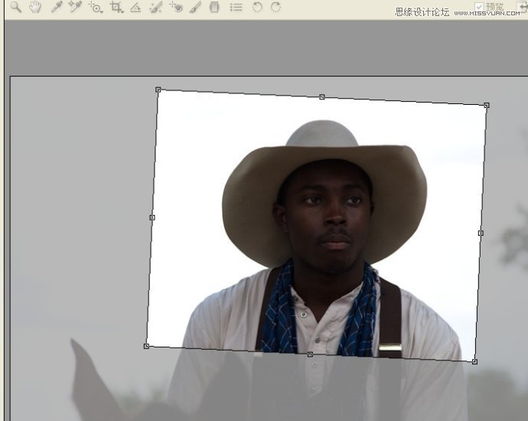The height and width of the screenshot is (421, 528).
Task: Select the Zoom tool magnifier
Action: [x=16, y=7]
